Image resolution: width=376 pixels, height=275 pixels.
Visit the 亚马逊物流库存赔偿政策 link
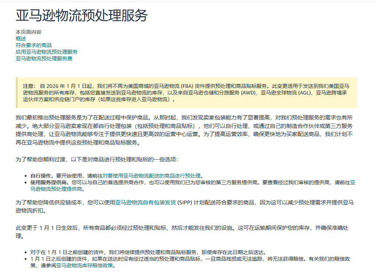[85, 265]
